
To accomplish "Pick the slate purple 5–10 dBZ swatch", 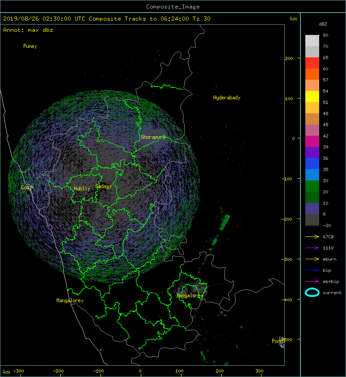I will click(312, 209).
